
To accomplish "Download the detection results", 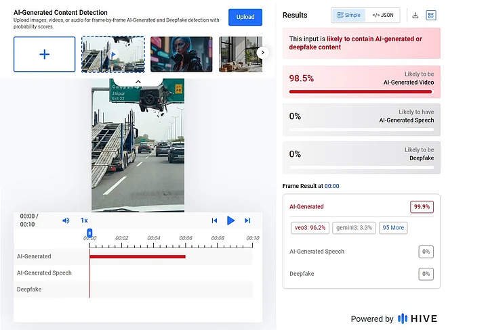I will 415,15.
